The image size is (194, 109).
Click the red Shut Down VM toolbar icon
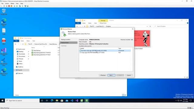pos(9,6)
